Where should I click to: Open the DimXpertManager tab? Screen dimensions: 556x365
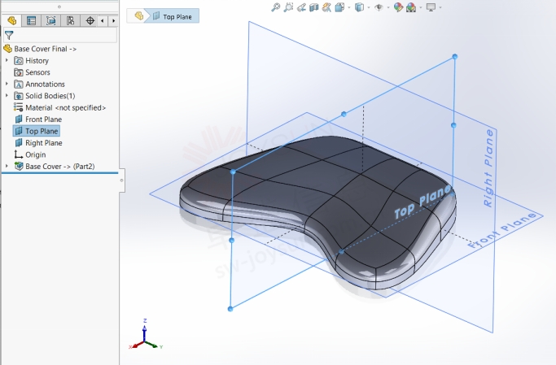pyautogui.click(x=70, y=21)
